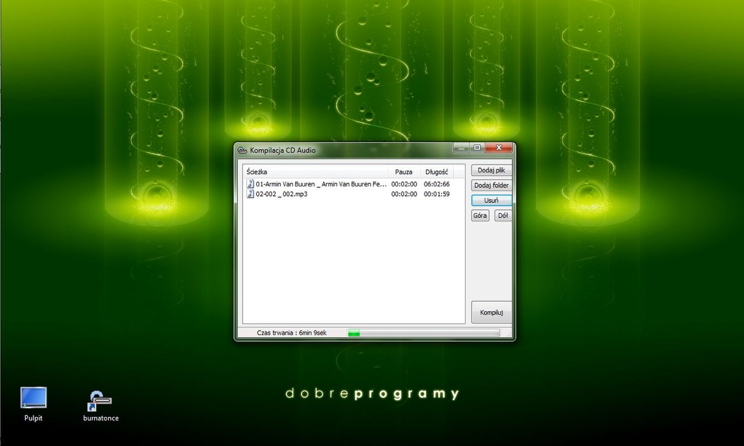The width and height of the screenshot is (744, 446).
Task: Open the Pulpit desktop icon
Action: (x=33, y=404)
